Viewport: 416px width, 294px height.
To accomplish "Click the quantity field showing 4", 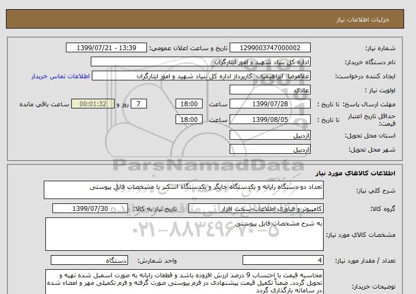I will 283,261.
